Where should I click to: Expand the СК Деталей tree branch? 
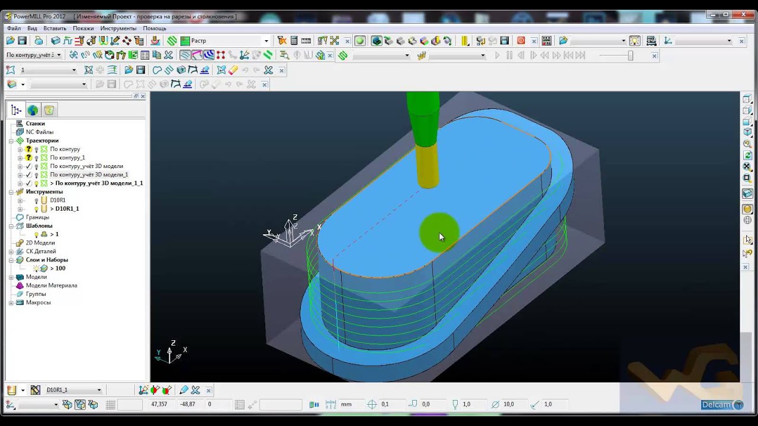pos(11,251)
